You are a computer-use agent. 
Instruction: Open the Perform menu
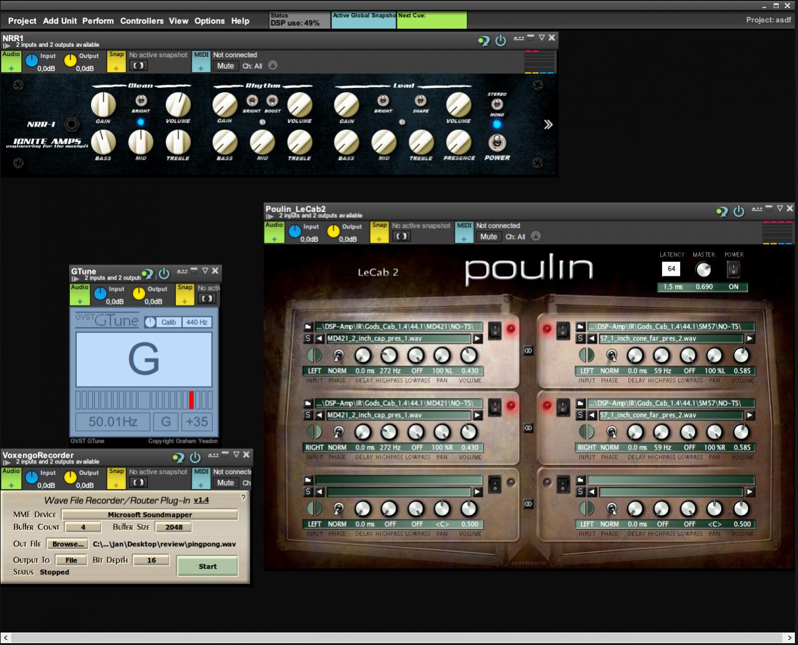(x=98, y=21)
